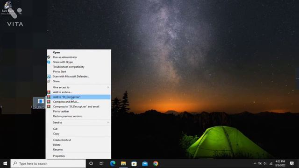
Task: Select the SII_Decrypt desktop icon
Action: pos(39,103)
